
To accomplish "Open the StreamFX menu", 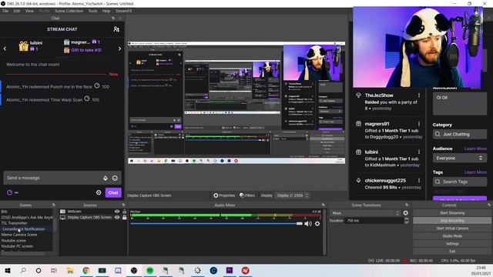I will (x=123, y=11).
